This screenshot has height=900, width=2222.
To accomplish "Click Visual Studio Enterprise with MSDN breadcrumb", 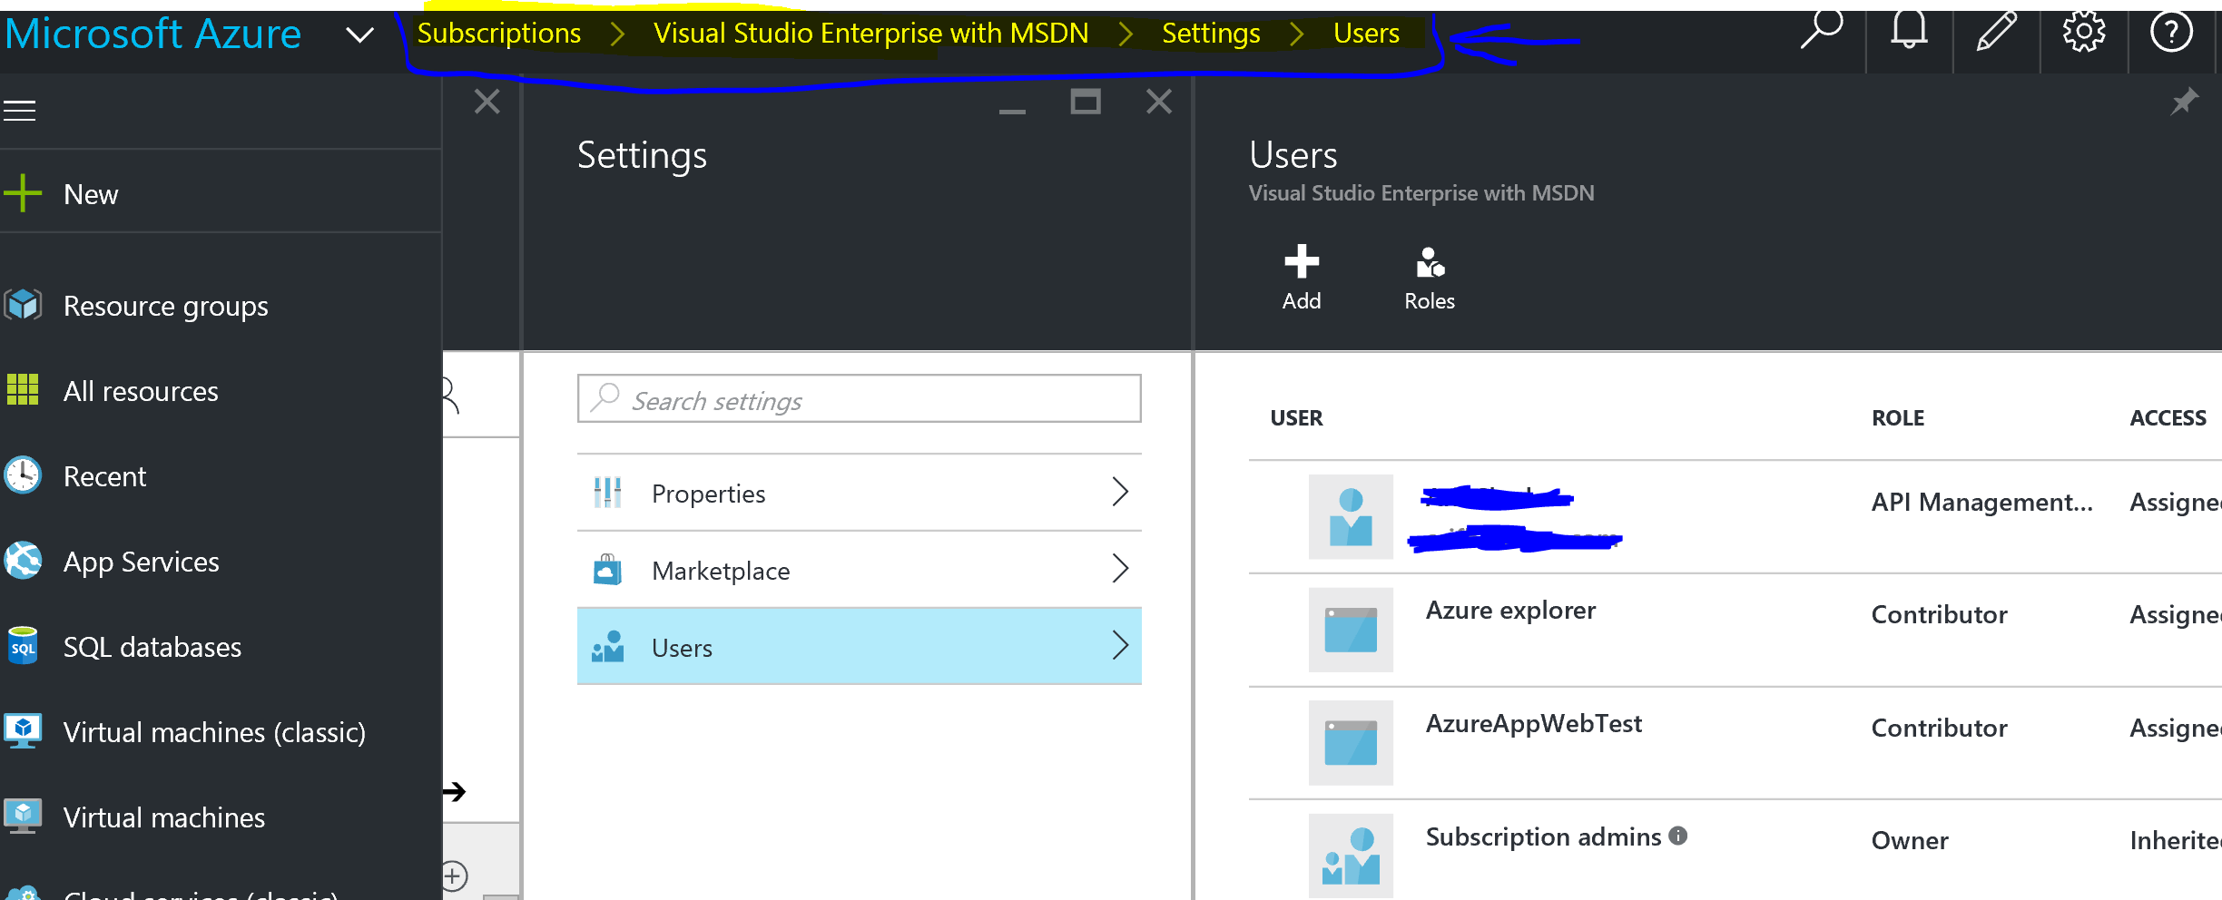I will point(870,34).
